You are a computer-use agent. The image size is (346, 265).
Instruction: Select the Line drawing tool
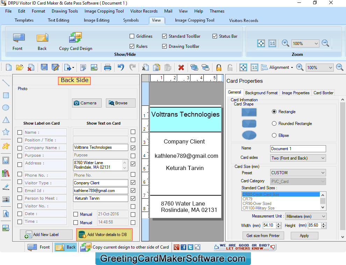click(x=6, y=83)
